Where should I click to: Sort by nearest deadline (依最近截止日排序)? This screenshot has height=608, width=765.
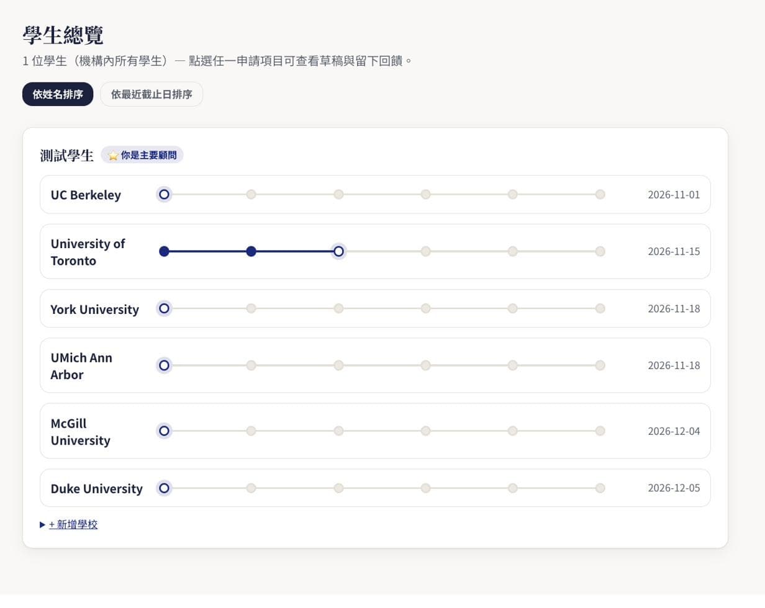(x=152, y=94)
